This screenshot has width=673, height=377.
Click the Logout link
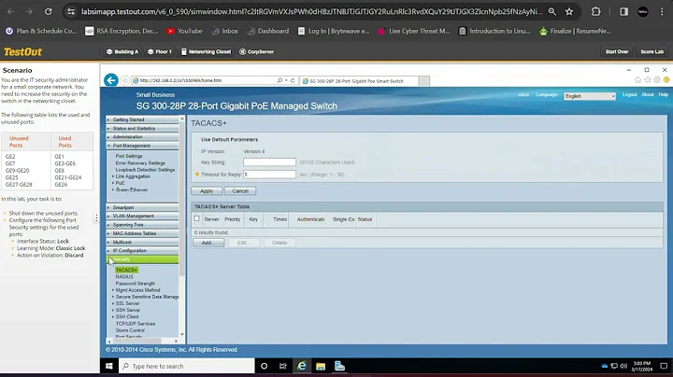[x=630, y=94]
